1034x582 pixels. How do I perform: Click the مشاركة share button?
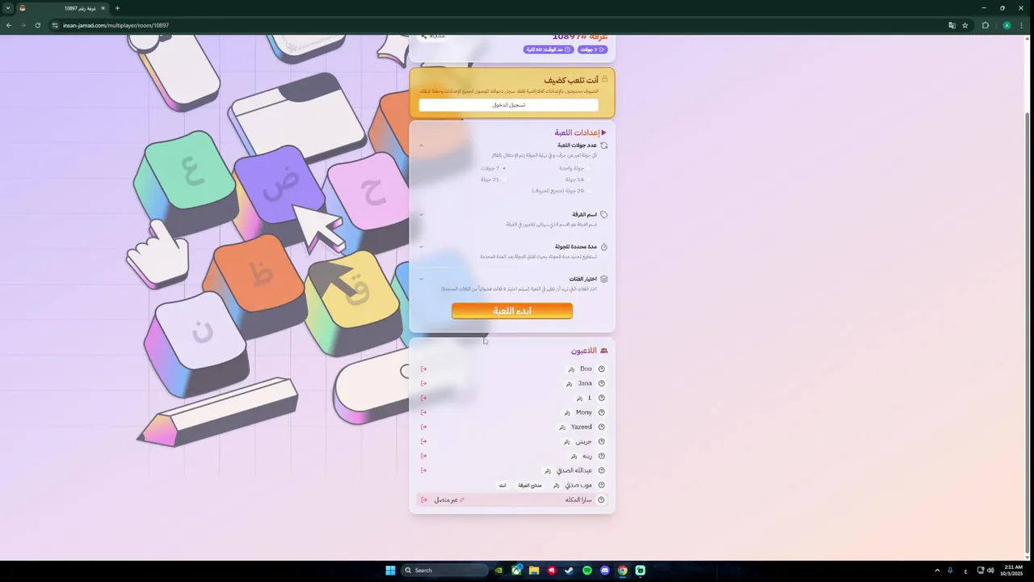pyautogui.click(x=434, y=37)
